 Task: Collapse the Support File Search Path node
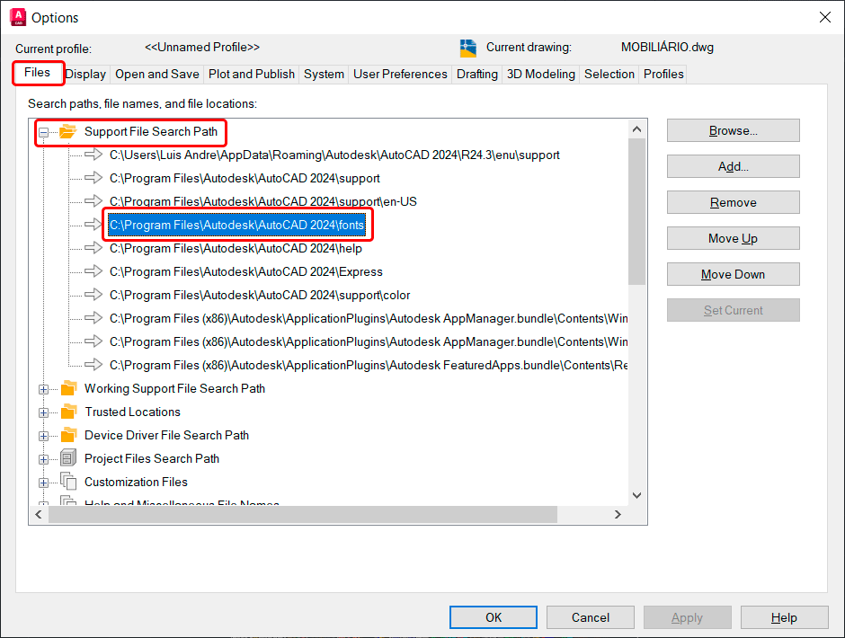43,132
